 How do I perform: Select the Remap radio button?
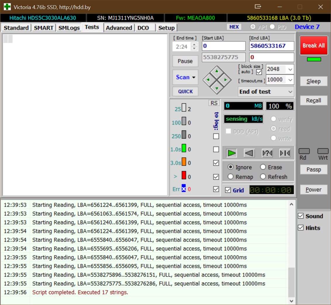(x=231, y=177)
